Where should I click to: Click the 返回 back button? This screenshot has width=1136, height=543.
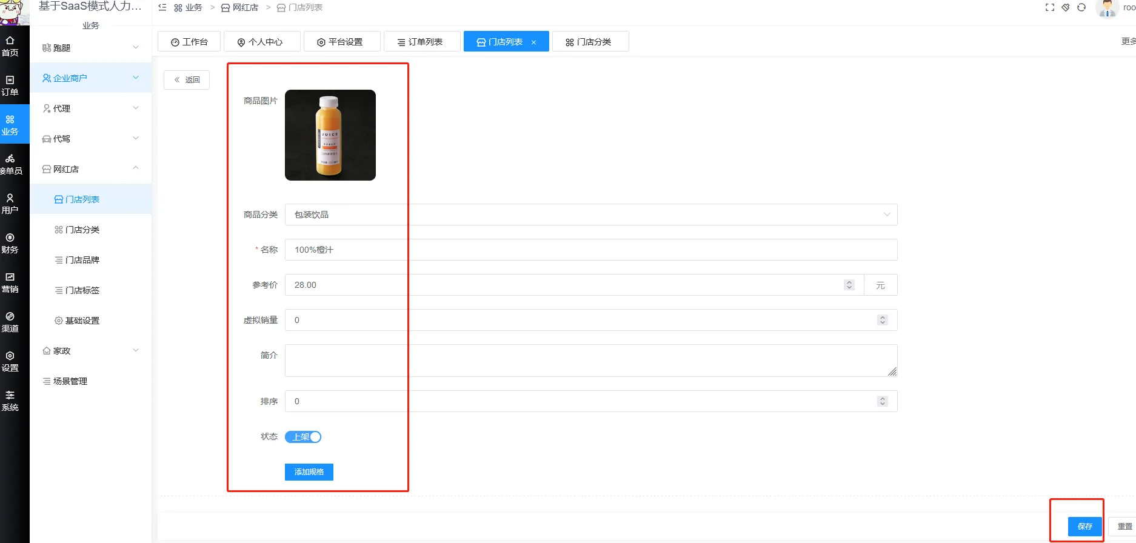click(187, 80)
